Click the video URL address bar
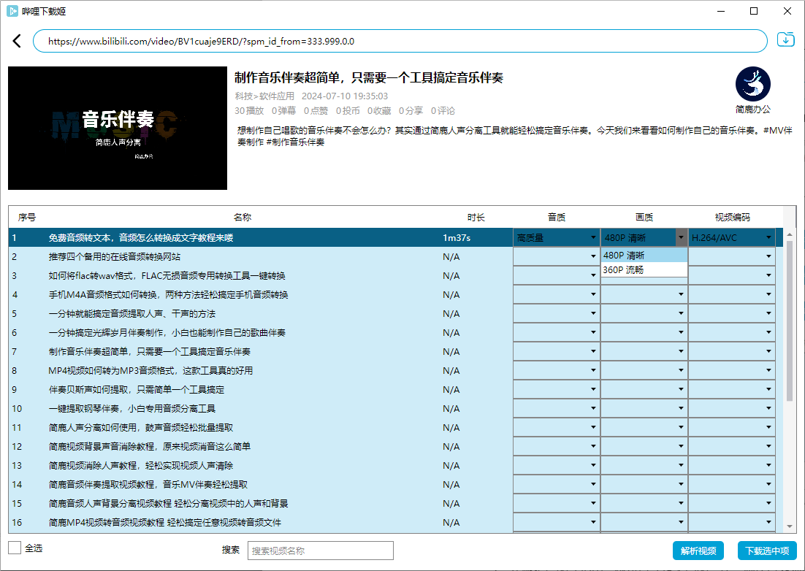 402,40
